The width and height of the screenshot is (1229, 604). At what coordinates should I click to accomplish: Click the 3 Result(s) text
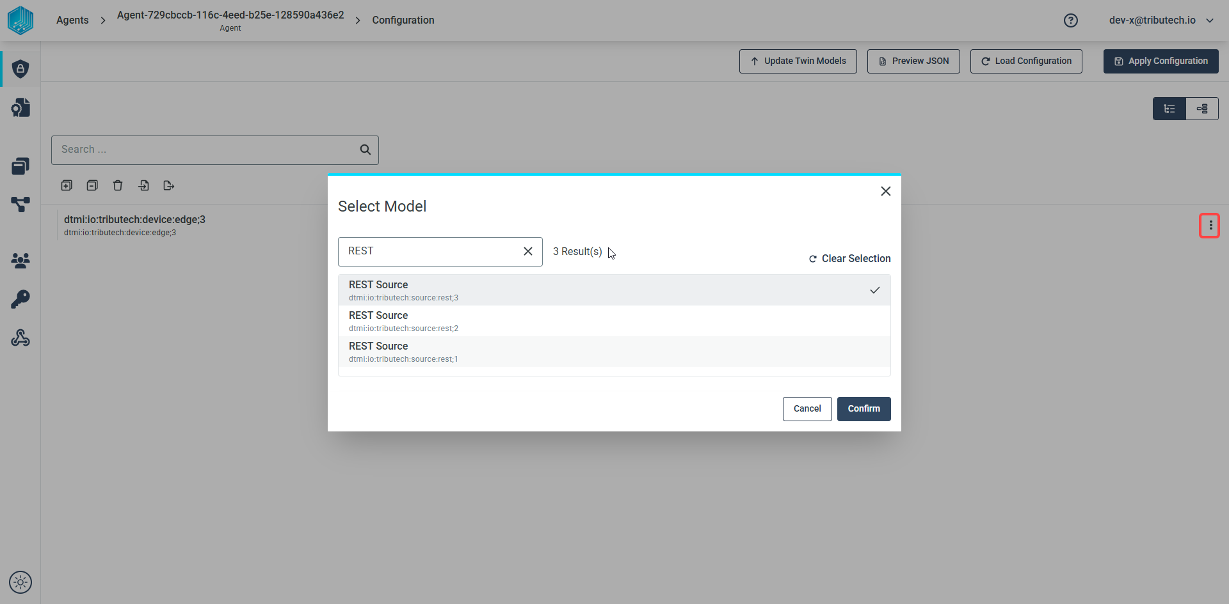pos(577,252)
